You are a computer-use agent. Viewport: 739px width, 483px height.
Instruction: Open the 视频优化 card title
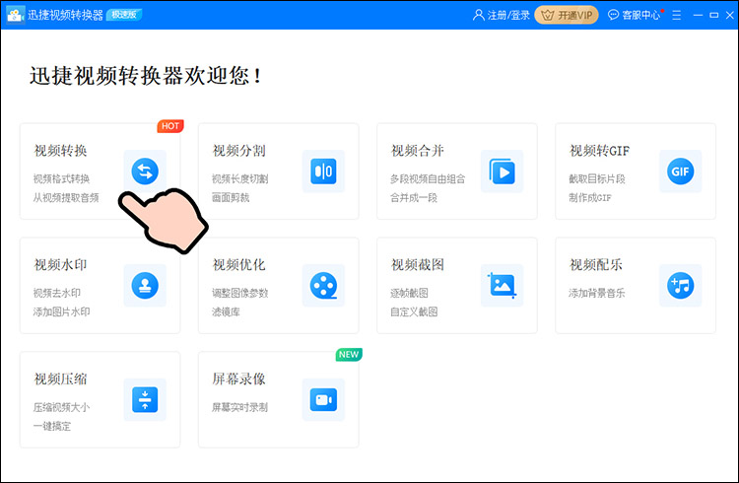pyautogui.click(x=239, y=264)
